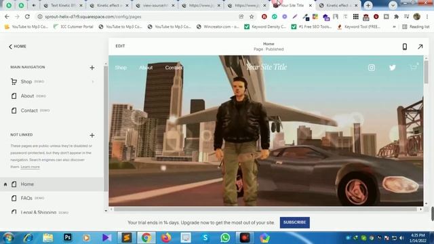Viewport: 434px width, 244px height.
Task: Open the Shop page in sidebar
Action: pos(26,81)
